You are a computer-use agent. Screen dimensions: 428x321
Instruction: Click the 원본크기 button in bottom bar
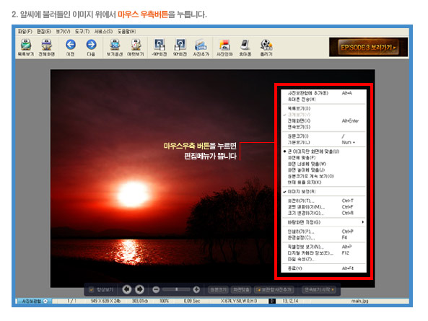coord(218,290)
